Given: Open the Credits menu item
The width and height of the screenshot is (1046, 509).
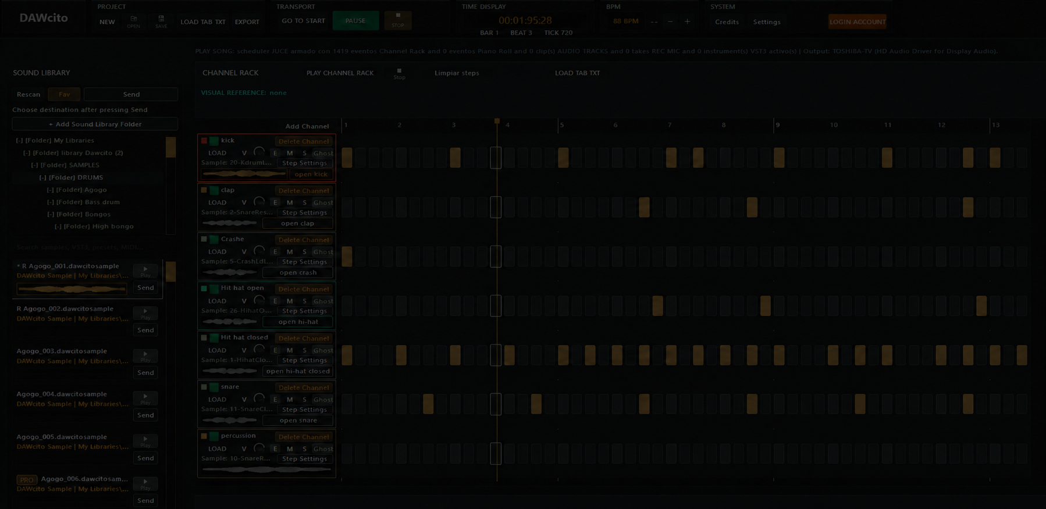Looking at the screenshot, I should click(x=727, y=22).
